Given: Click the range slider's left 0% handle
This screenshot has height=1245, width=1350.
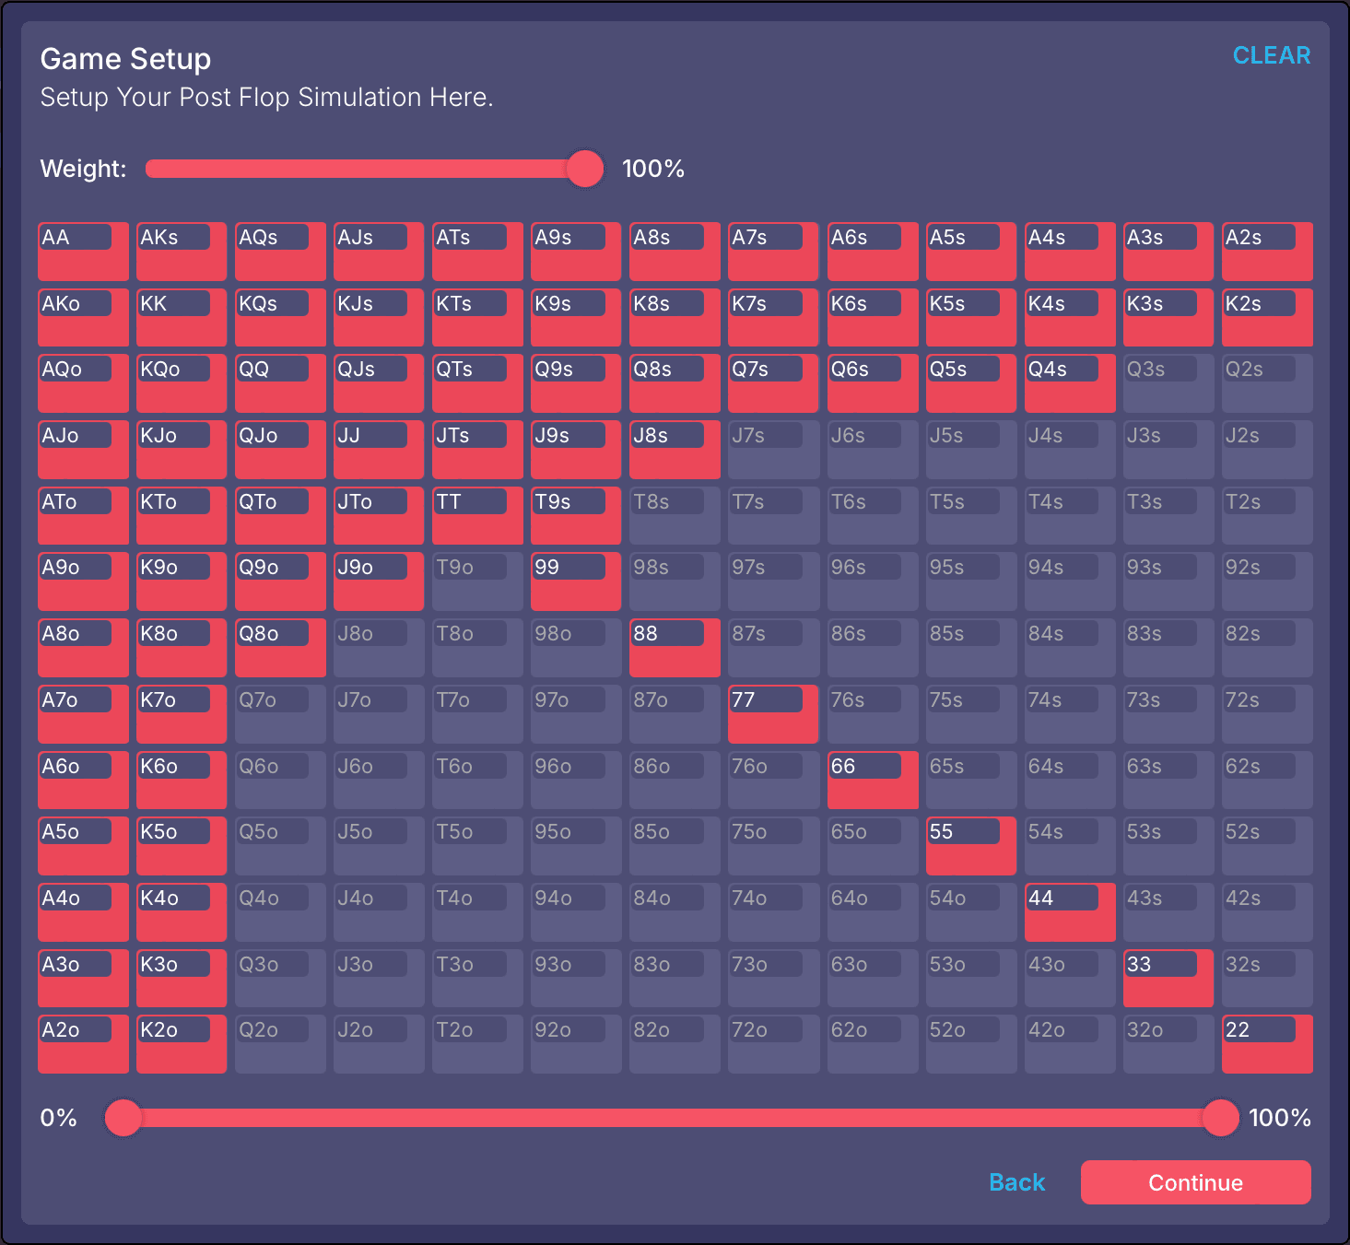Looking at the screenshot, I should point(123,1118).
